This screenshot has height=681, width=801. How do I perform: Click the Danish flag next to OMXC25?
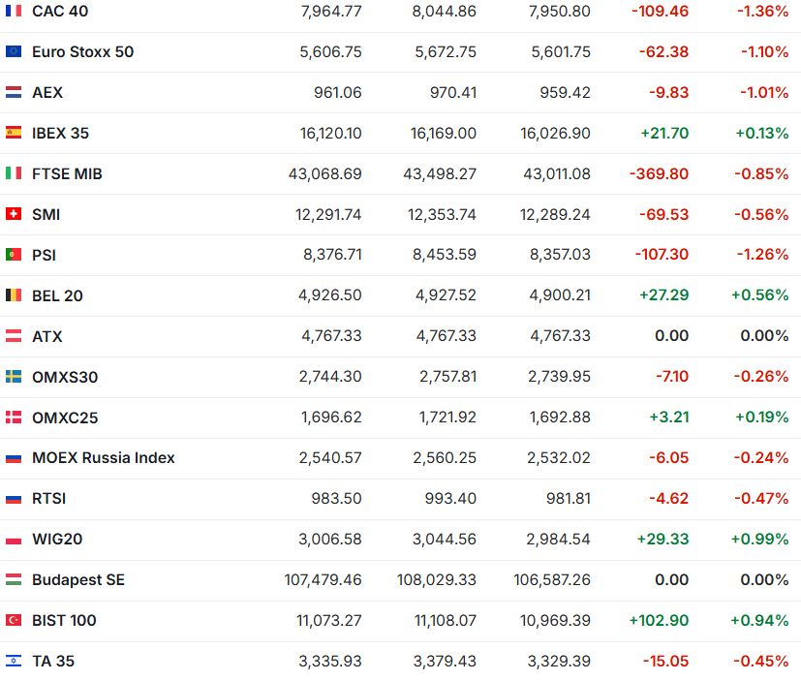pyautogui.click(x=14, y=418)
